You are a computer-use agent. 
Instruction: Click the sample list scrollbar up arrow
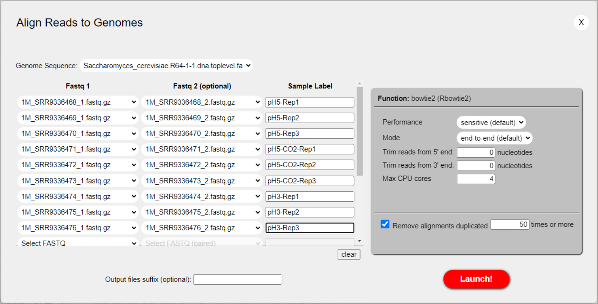(x=360, y=83)
